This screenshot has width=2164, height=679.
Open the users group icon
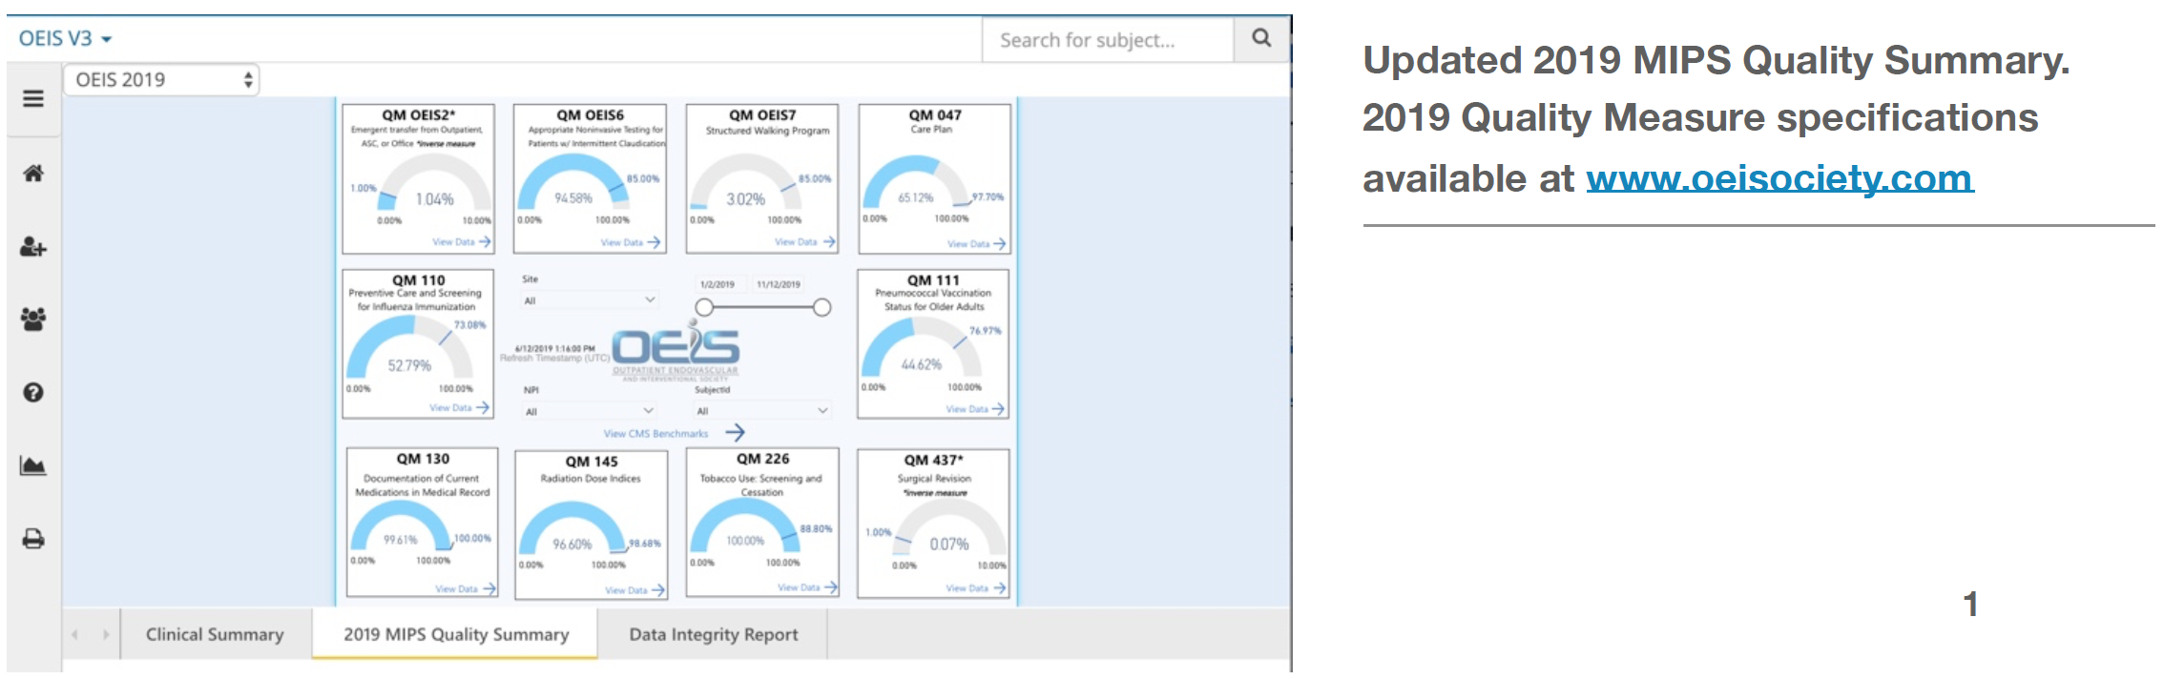[33, 319]
